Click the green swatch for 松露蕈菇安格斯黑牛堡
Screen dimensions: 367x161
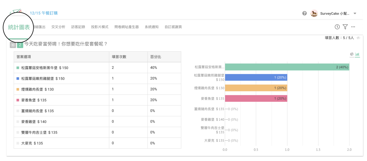[x=18, y=68]
